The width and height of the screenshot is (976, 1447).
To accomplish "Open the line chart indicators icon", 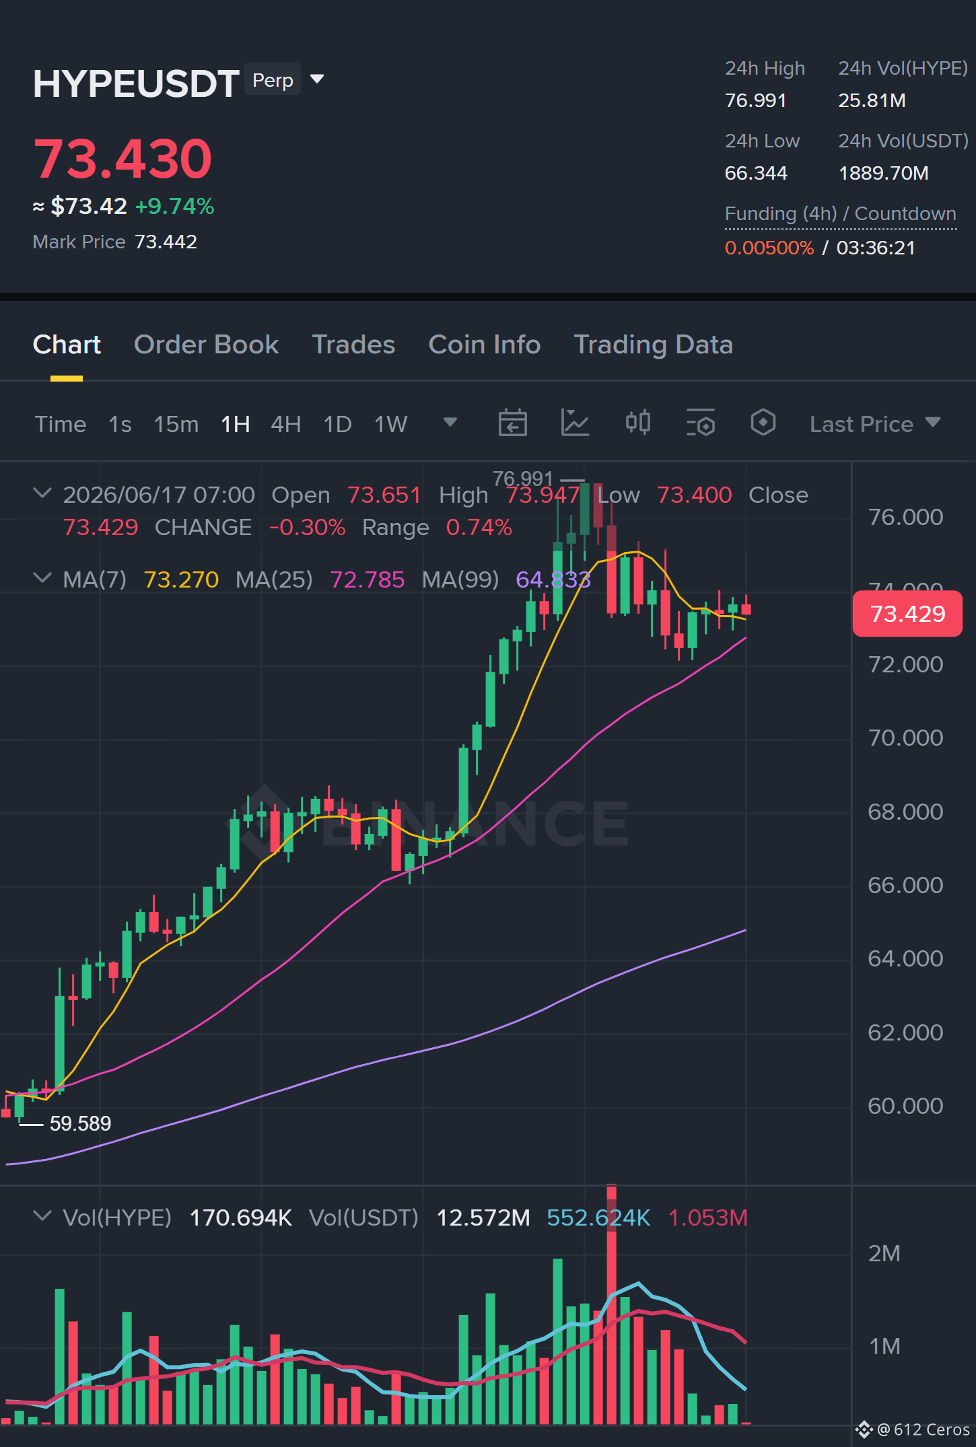I will tap(575, 423).
